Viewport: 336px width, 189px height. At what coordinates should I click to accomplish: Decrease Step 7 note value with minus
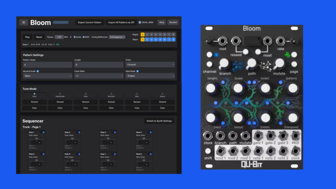pos(105,164)
